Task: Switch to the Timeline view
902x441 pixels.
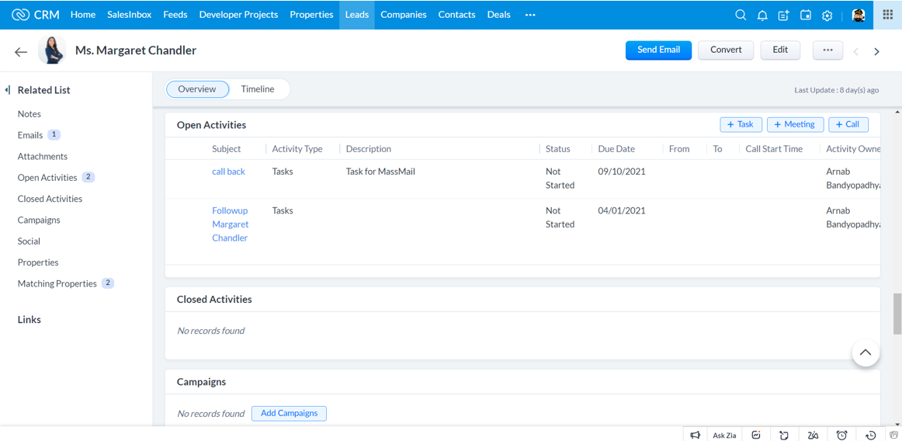Action: coord(257,89)
